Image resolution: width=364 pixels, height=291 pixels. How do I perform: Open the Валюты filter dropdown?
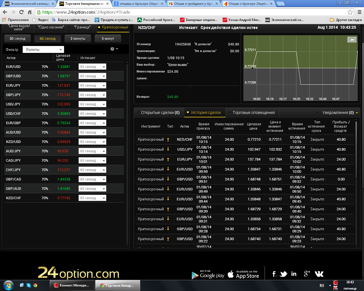[x=43, y=49]
